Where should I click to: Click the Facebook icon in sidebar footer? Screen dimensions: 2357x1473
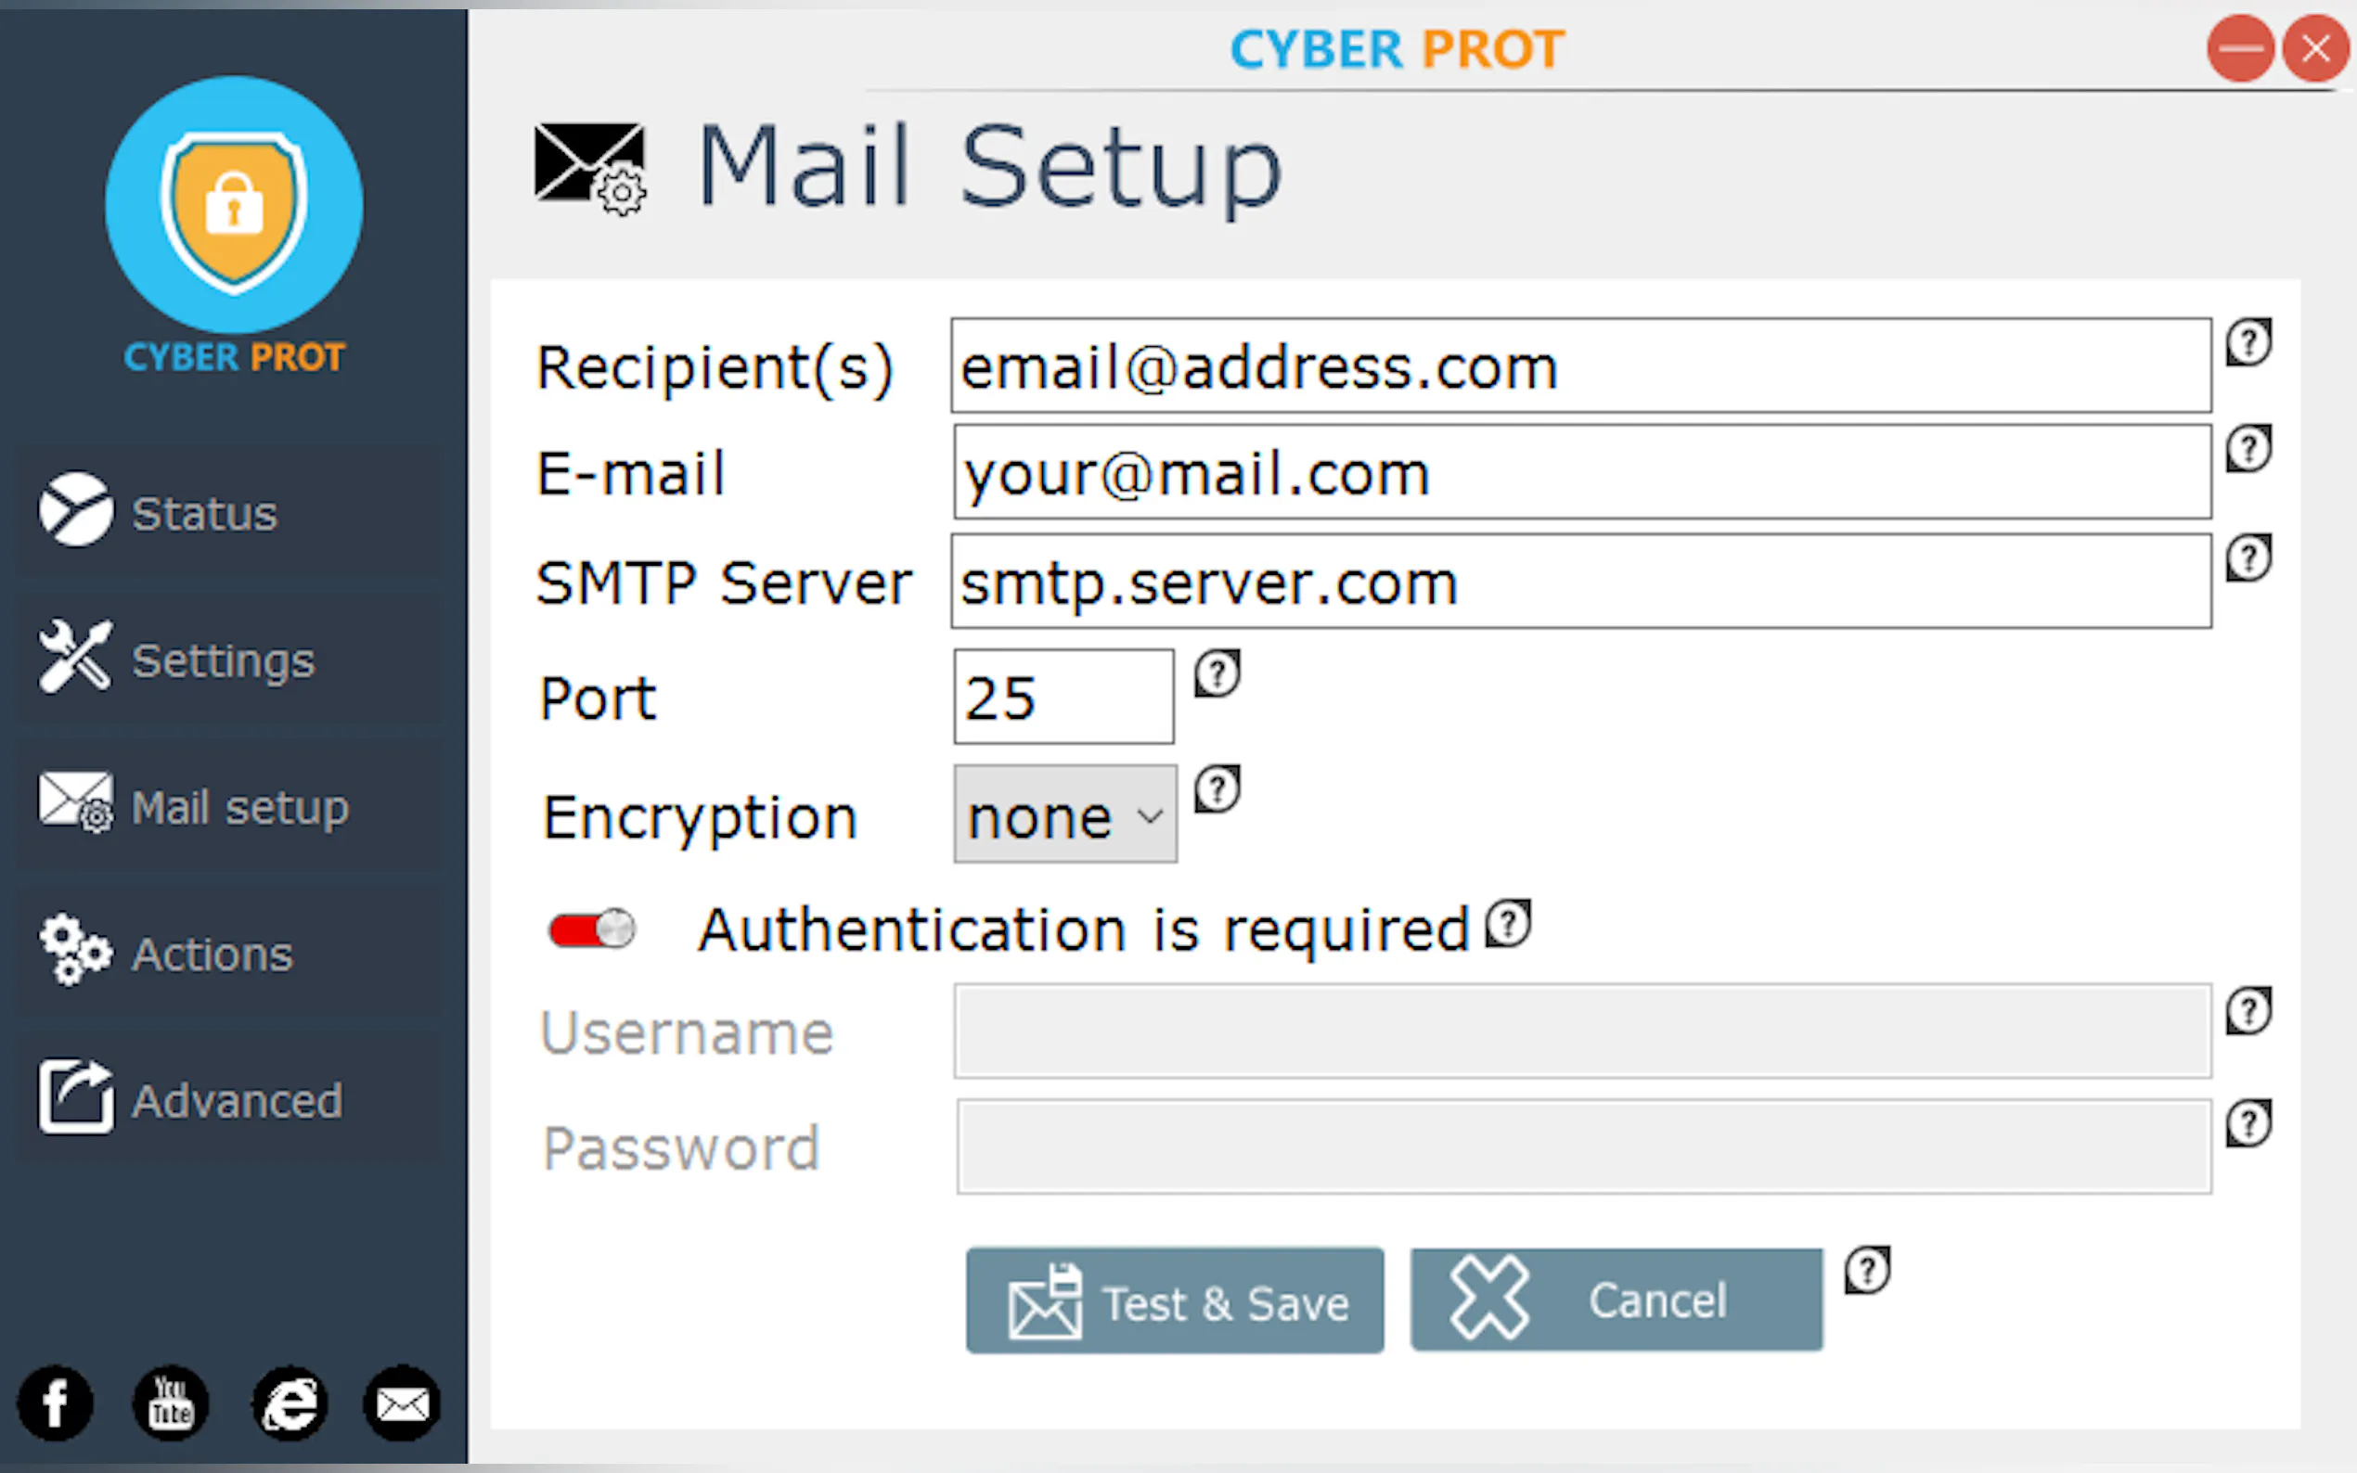(x=56, y=1403)
